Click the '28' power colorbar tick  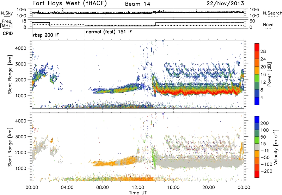click(x=263, y=51)
